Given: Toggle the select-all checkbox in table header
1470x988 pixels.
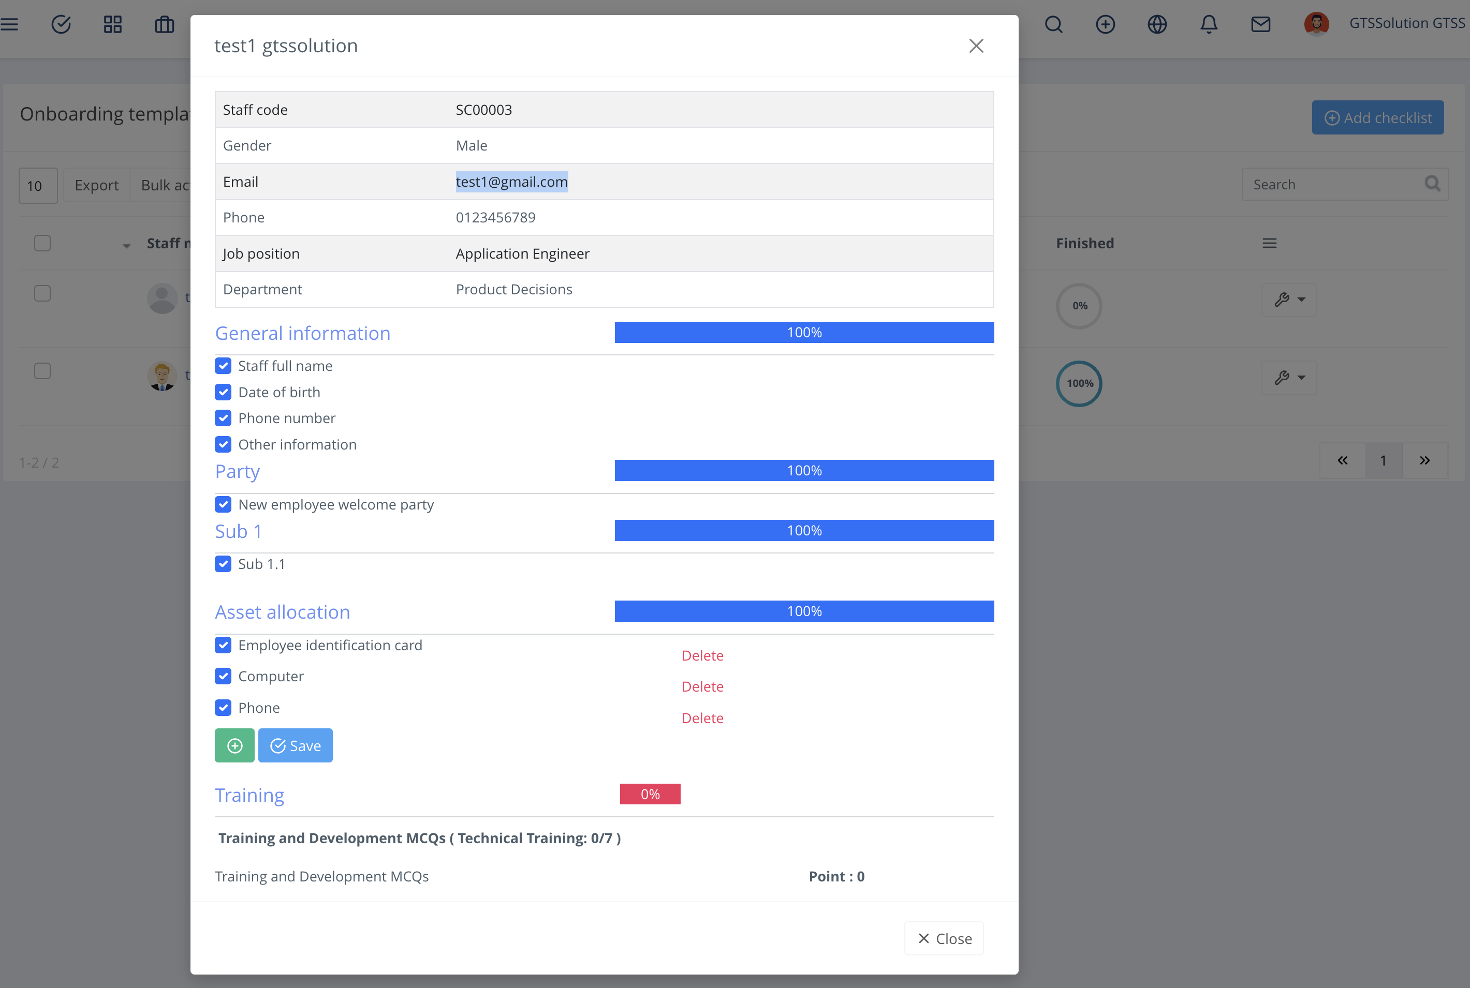Looking at the screenshot, I should [42, 243].
